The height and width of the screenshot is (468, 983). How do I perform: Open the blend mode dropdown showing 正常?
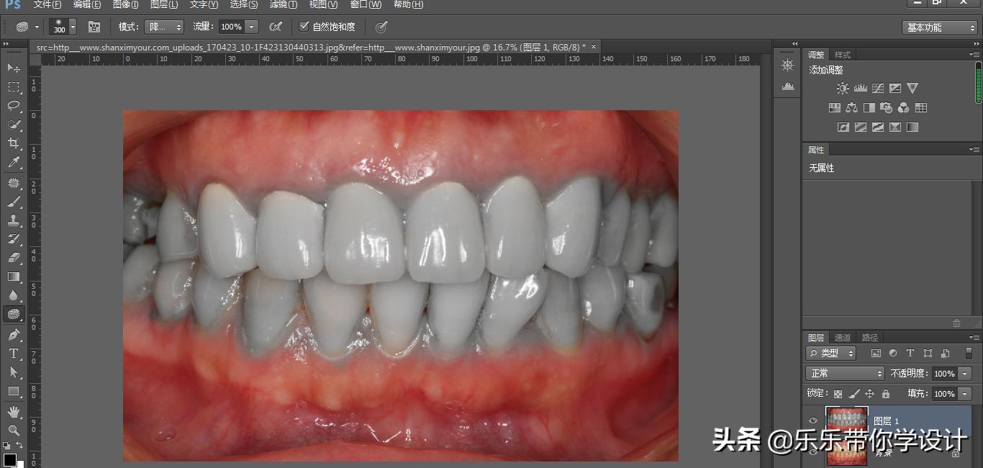[x=844, y=373]
